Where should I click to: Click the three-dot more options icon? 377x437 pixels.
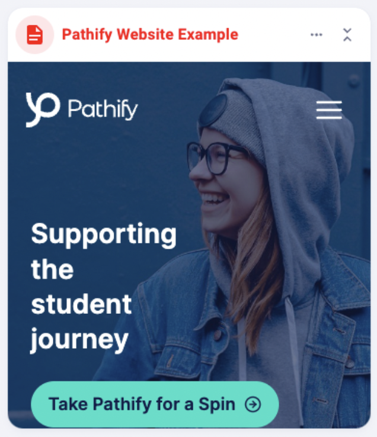point(317,35)
